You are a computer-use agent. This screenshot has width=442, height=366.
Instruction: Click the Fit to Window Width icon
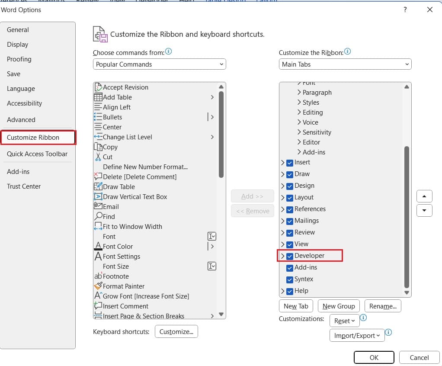(98, 226)
